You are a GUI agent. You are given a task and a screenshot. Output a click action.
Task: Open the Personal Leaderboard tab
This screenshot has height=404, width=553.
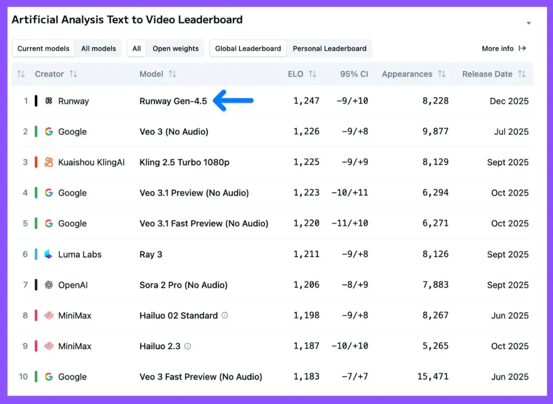tap(329, 48)
